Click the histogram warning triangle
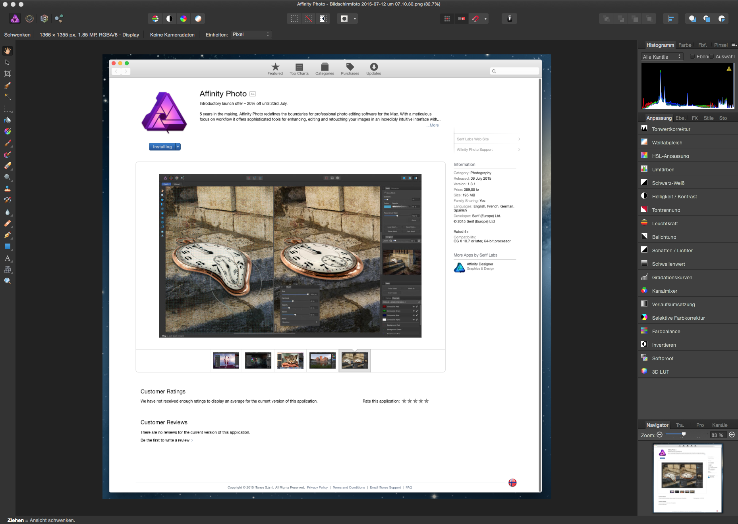 click(x=729, y=69)
